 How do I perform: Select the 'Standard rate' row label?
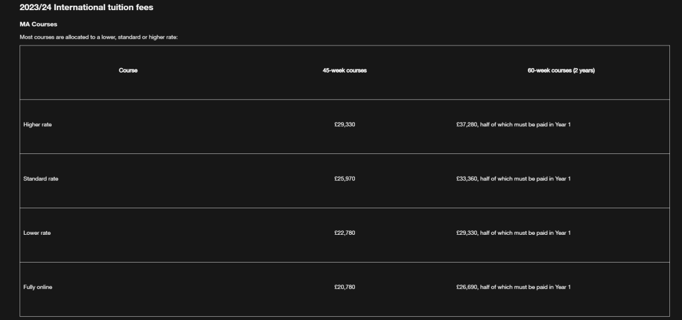point(41,179)
